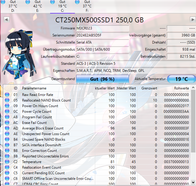Click the total writes 3960 GB value
The width and height of the screenshot is (196, 186).
point(181,35)
